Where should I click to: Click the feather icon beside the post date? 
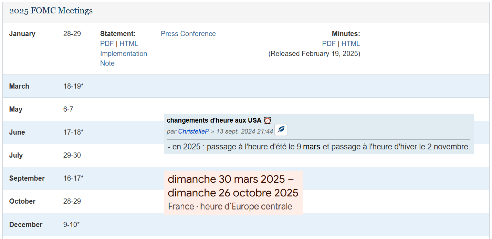point(281,130)
